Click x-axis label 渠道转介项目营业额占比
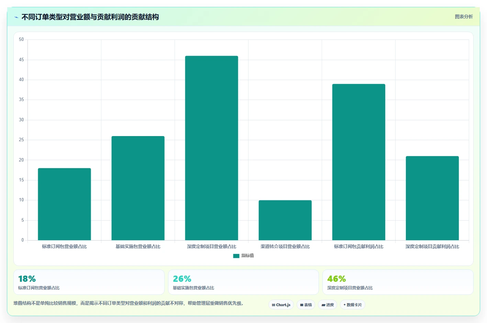487x323 pixels. click(x=285, y=247)
